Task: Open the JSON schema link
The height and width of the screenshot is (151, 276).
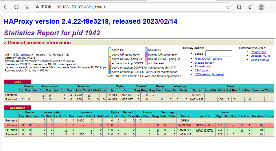Action: pyautogui.click(x=218, y=74)
